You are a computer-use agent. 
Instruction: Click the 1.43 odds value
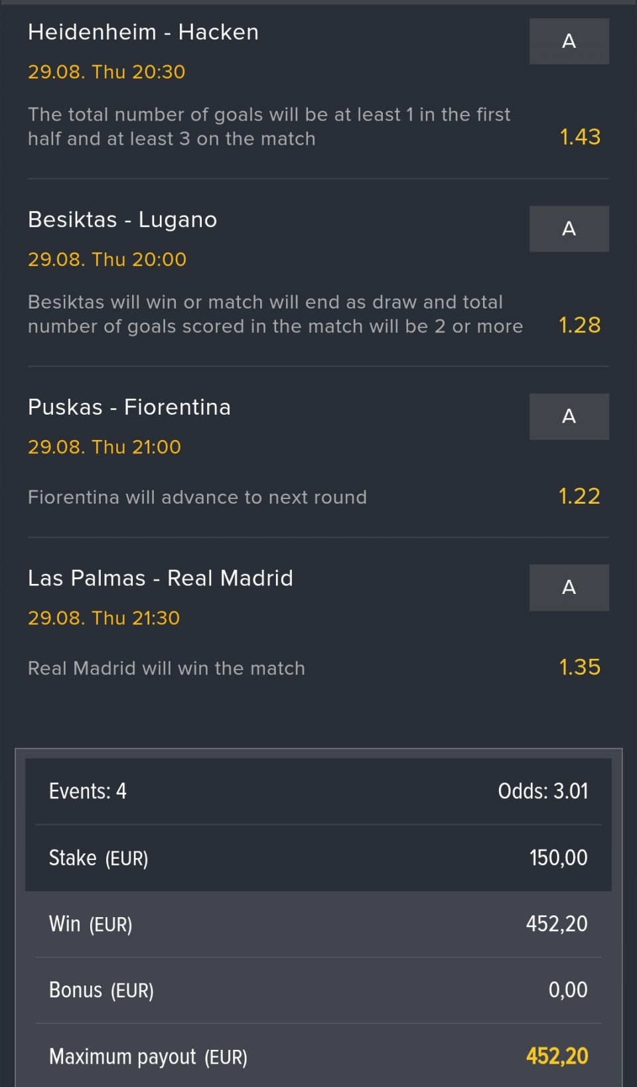coord(580,137)
